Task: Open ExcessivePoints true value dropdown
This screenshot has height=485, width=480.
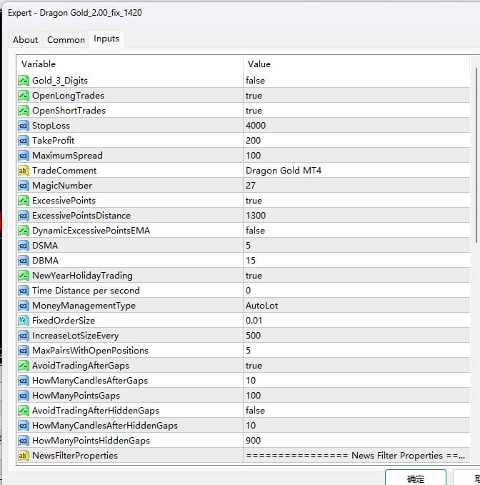Action: [x=356, y=201]
